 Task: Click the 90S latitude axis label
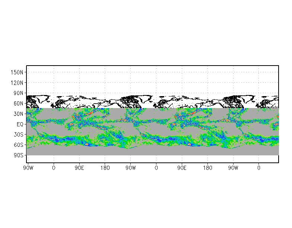19,155
